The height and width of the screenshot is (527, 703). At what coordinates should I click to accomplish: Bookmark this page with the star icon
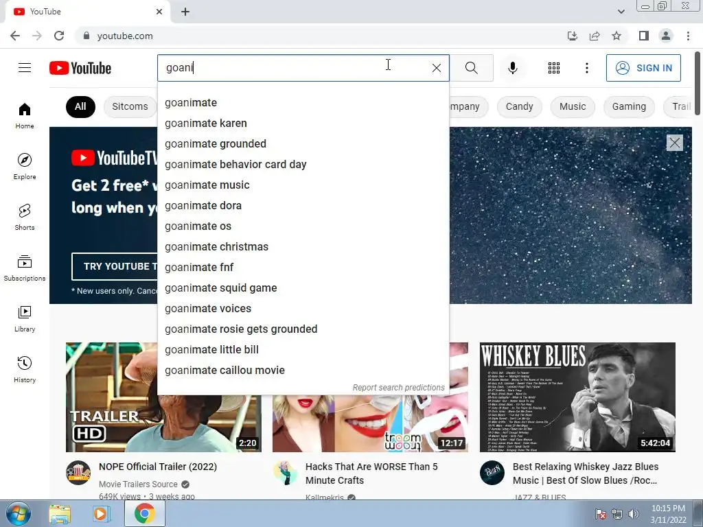[x=616, y=36]
